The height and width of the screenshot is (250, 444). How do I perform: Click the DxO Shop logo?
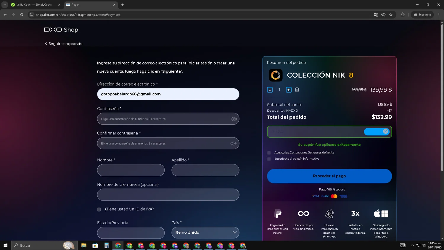pos(61,30)
